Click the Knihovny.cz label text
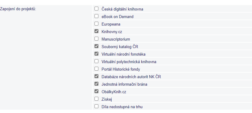 coord(112,32)
